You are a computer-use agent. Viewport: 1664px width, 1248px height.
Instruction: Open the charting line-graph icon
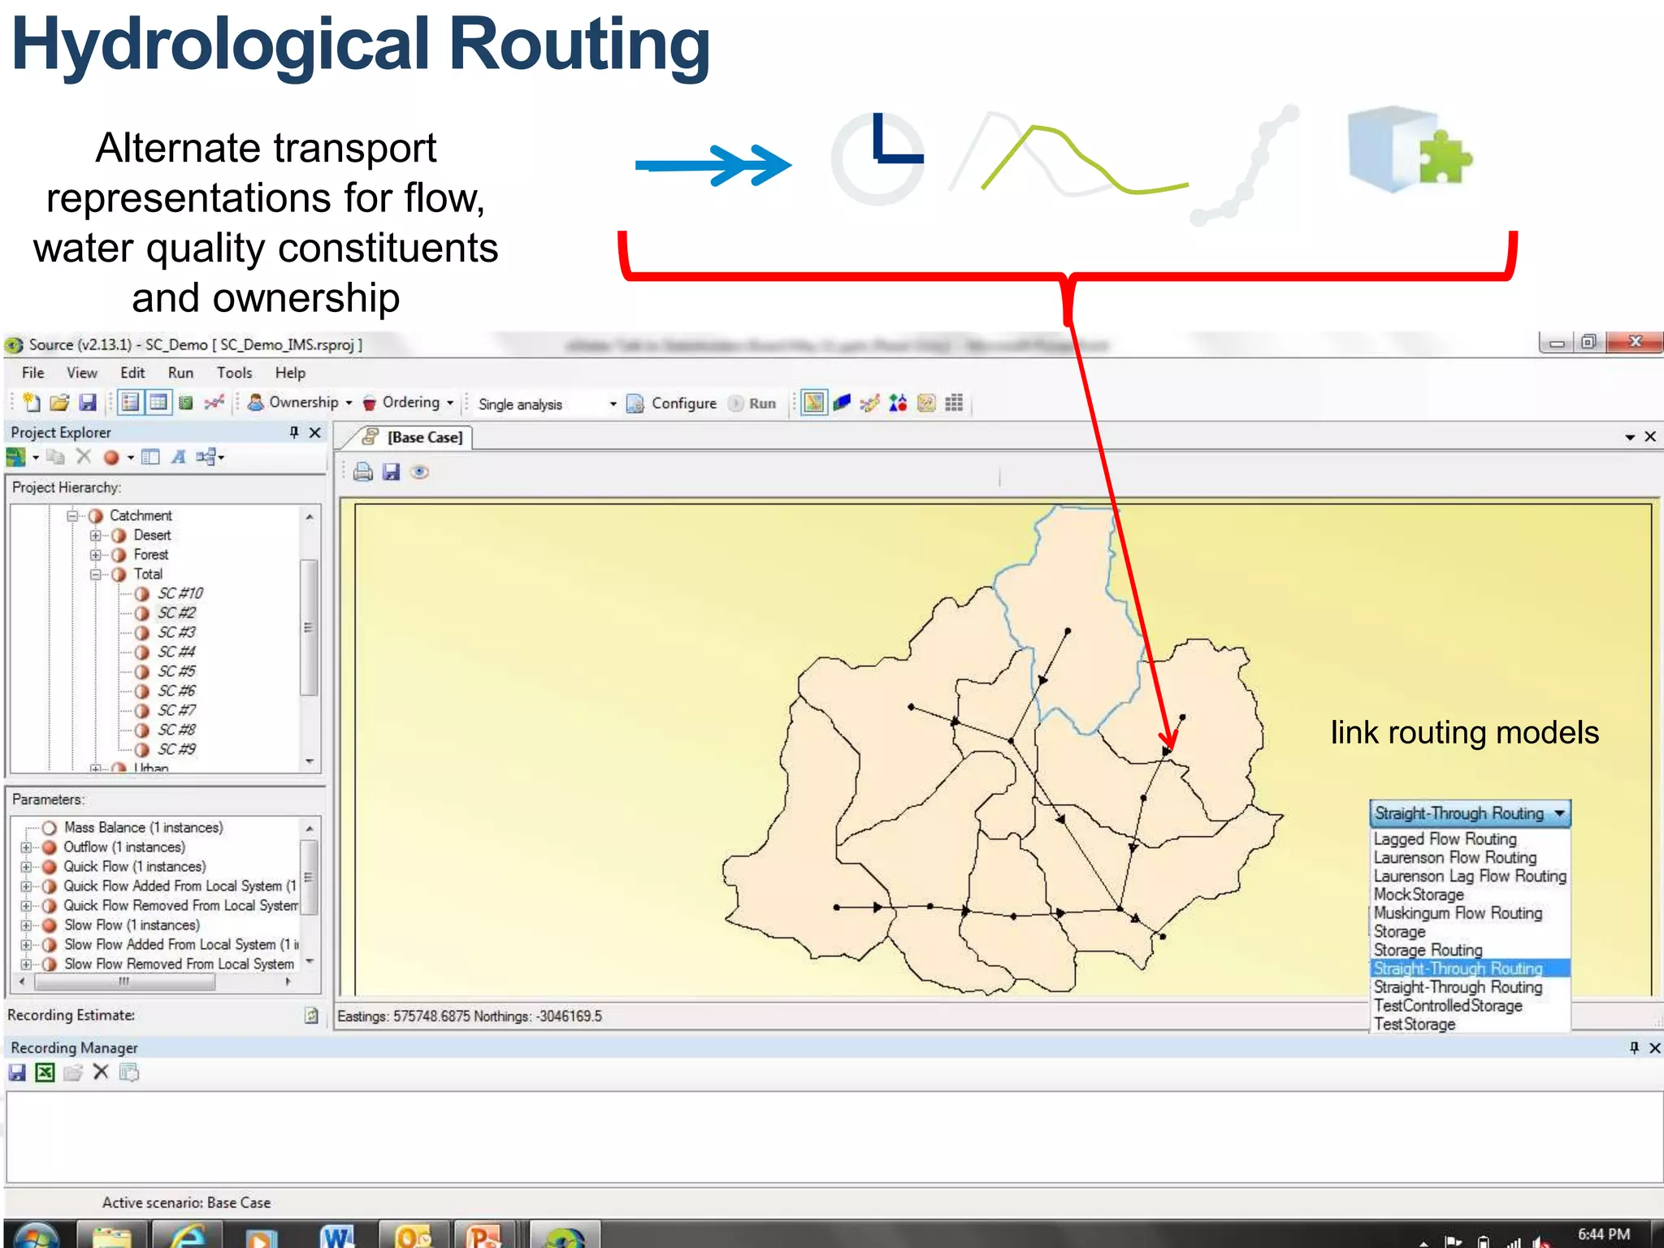tap(214, 402)
